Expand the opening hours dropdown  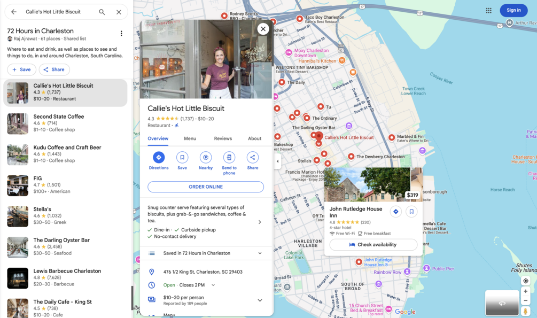(213, 285)
